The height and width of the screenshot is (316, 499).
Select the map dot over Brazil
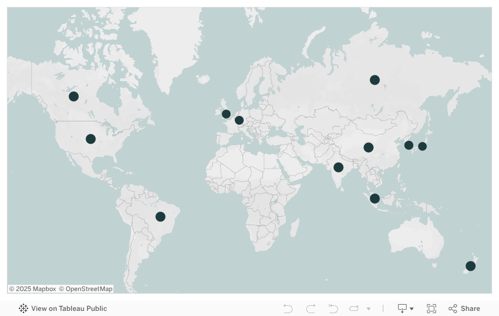pyautogui.click(x=160, y=217)
